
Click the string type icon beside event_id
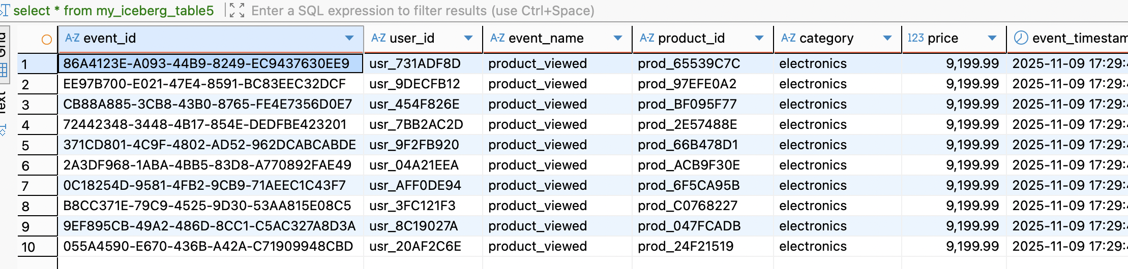(72, 38)
